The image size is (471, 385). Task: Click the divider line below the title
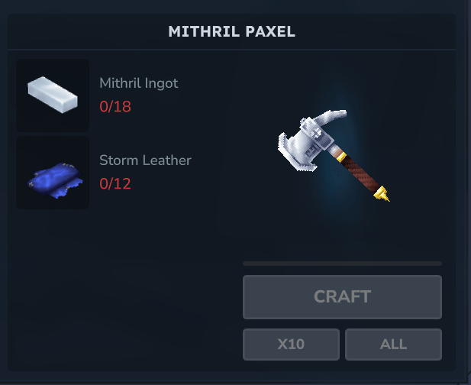pyautogui.click(x=231, y=49)
